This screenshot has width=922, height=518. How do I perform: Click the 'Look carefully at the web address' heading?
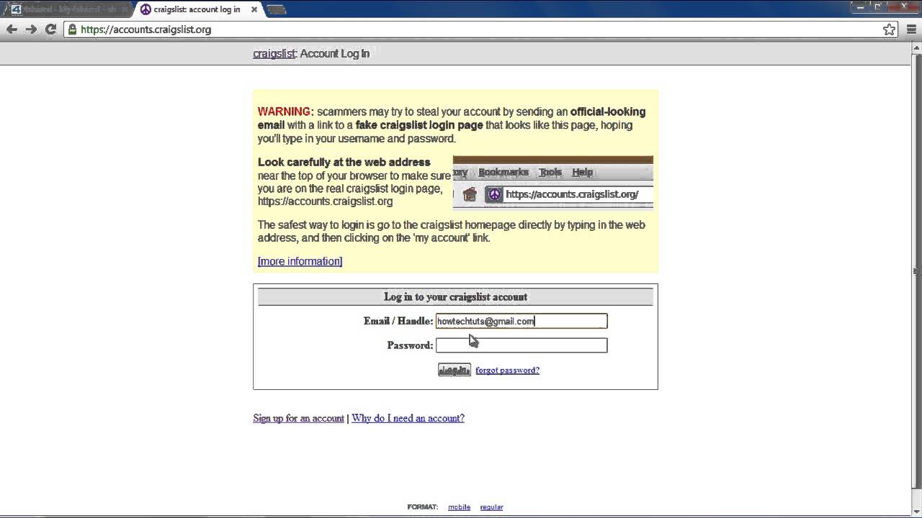point(344,162)
